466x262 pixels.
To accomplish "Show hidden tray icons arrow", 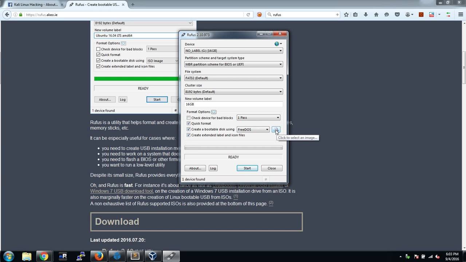I will coord(400,257).
